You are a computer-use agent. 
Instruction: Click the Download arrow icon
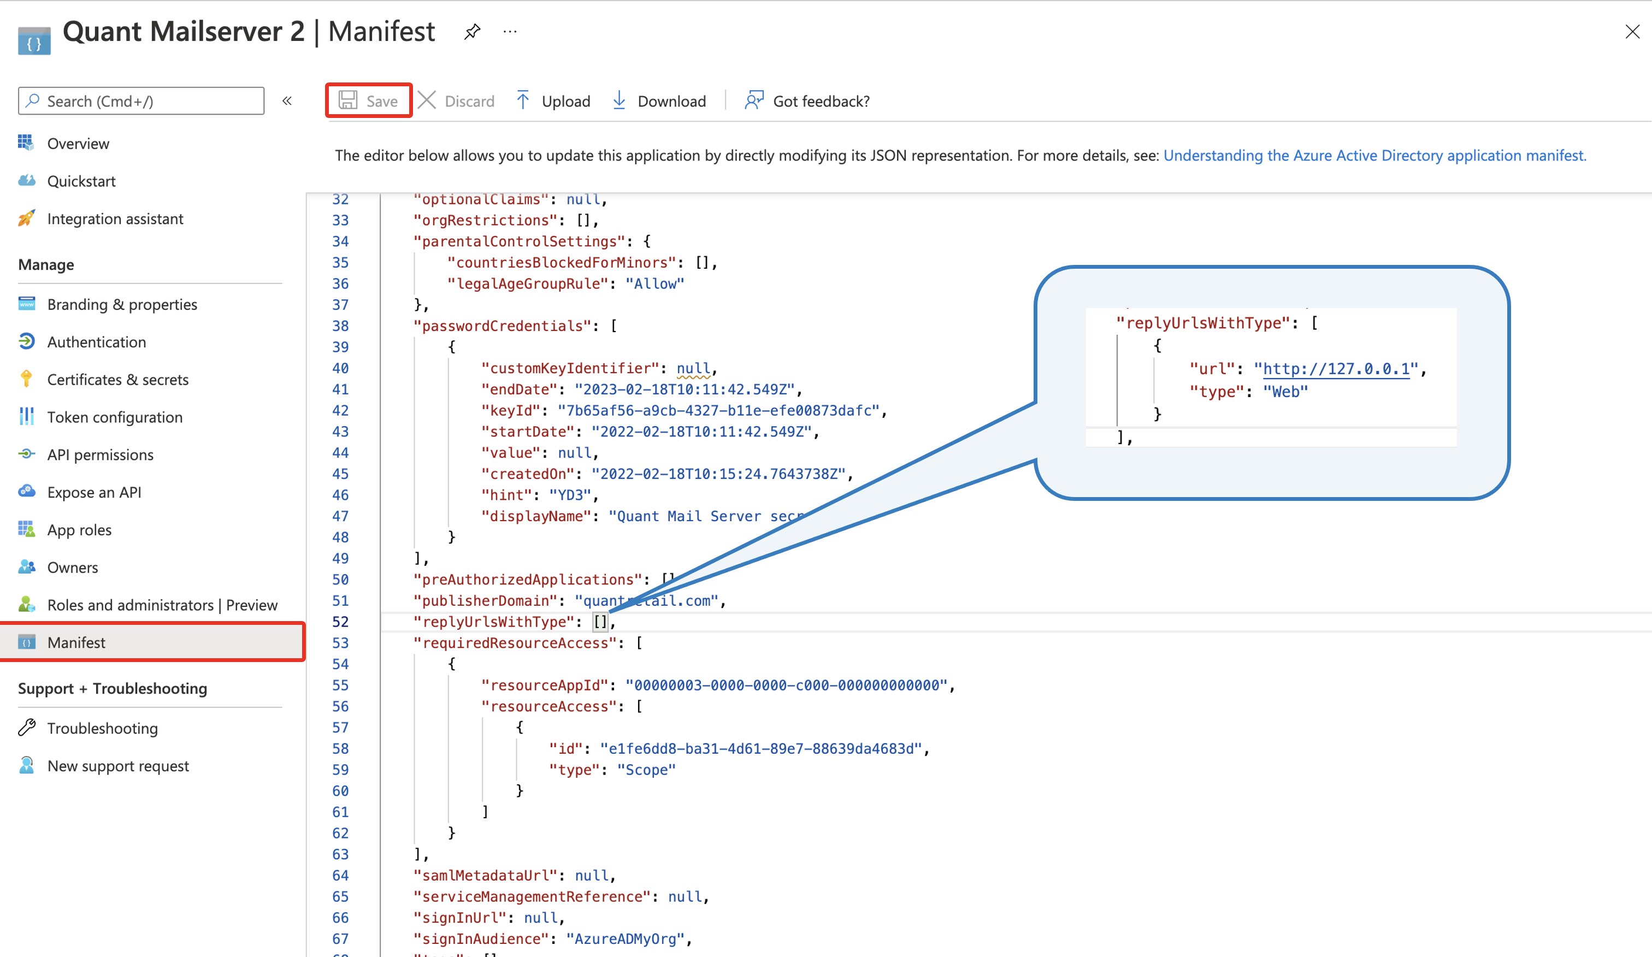[x=619, y=101]
